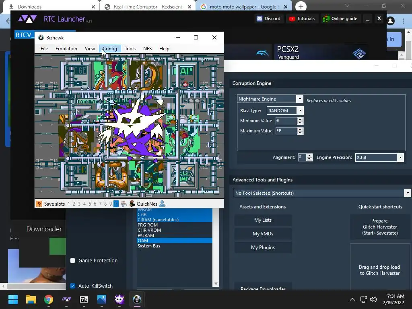The height and width of the screenshot is (309, 412).
Task: Click the My VMDs button
Action: [x=263, y=234]
